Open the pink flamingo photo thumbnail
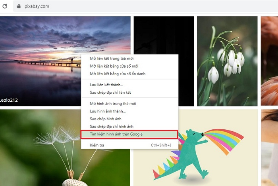278x186 pixels. point(270,61)
